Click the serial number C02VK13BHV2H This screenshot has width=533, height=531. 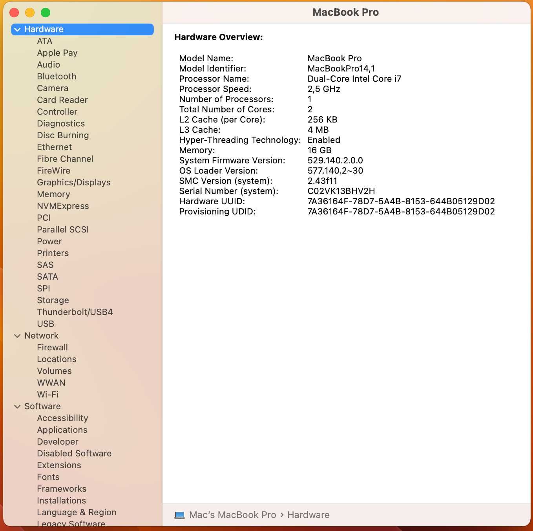(x=341, y=191)
